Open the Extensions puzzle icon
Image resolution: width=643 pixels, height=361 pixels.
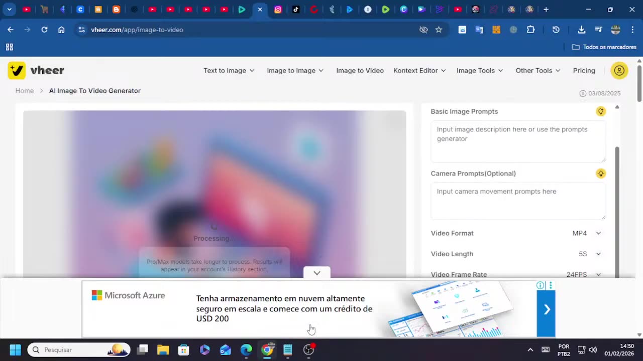coord(530,30)
